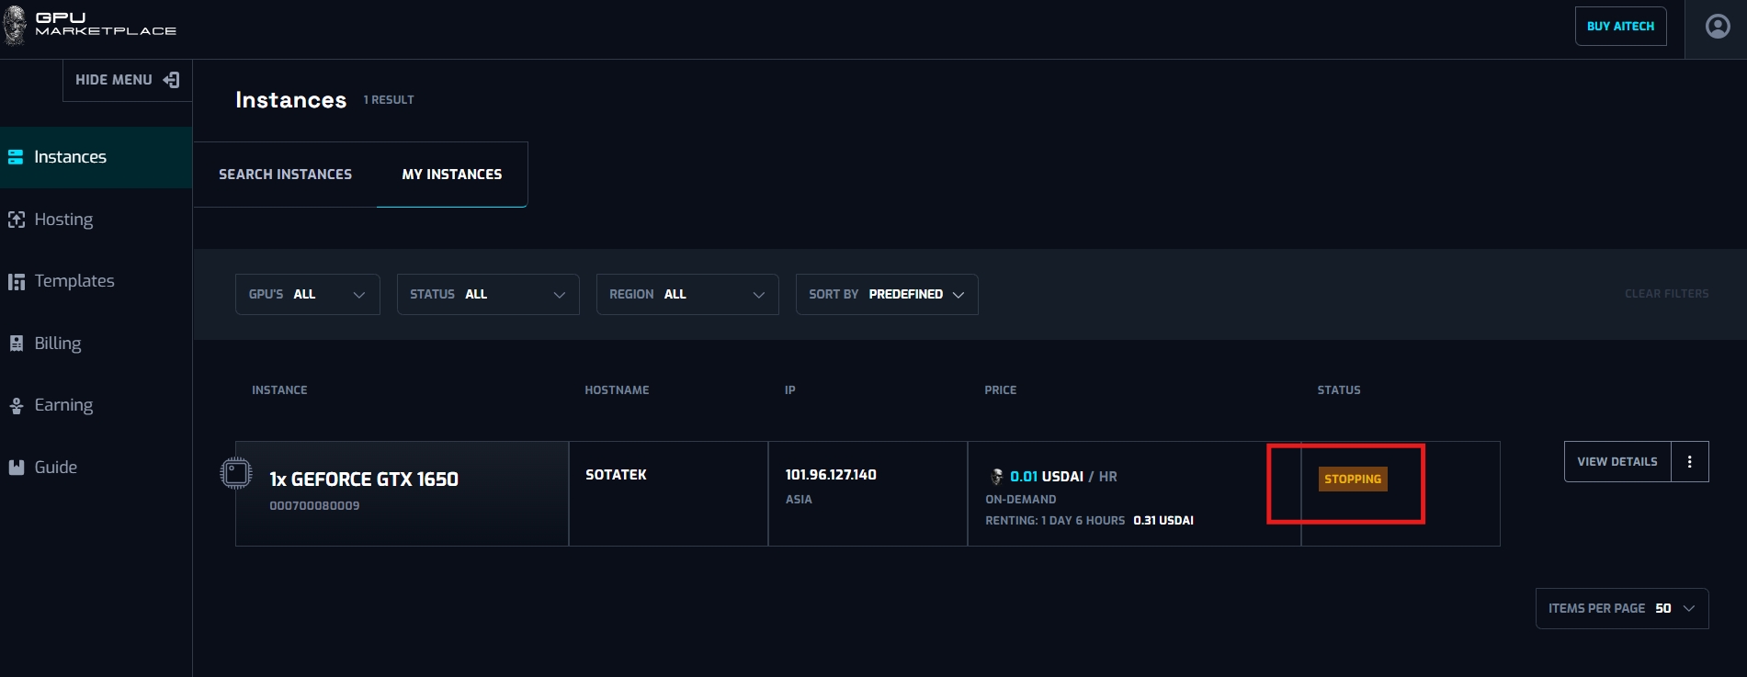Expand the Region filter dropdown
The height and width of the screenshot is (677, 1747).
[x=686, y=295]
